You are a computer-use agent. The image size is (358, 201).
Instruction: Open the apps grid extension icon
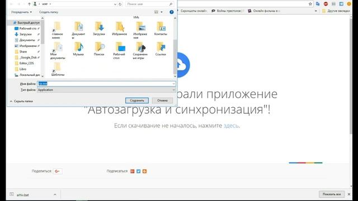[x=333, y=4]
